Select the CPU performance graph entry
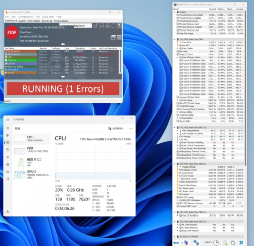 click(31, 139)
